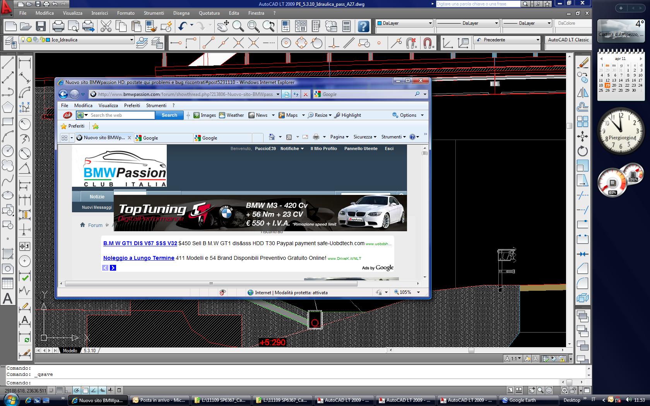
Task: Click the Noleggio a Lungo Termine link
Action: tap(139, 258)
